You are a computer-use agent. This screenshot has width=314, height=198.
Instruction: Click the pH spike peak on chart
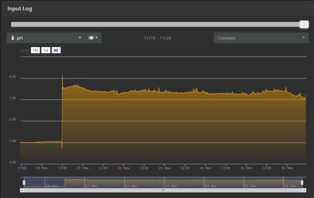click(x=62, y=76)
